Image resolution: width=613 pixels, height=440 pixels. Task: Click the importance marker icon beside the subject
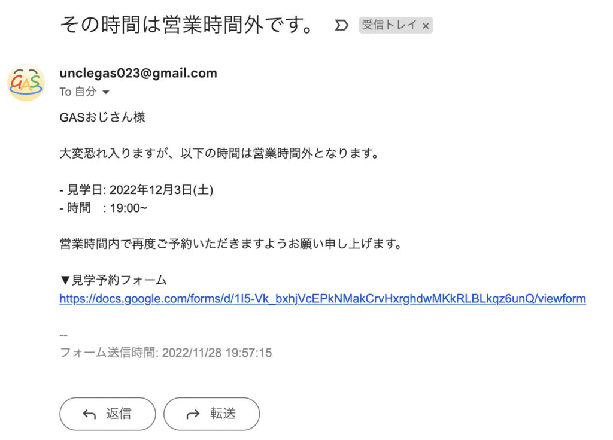341,25
